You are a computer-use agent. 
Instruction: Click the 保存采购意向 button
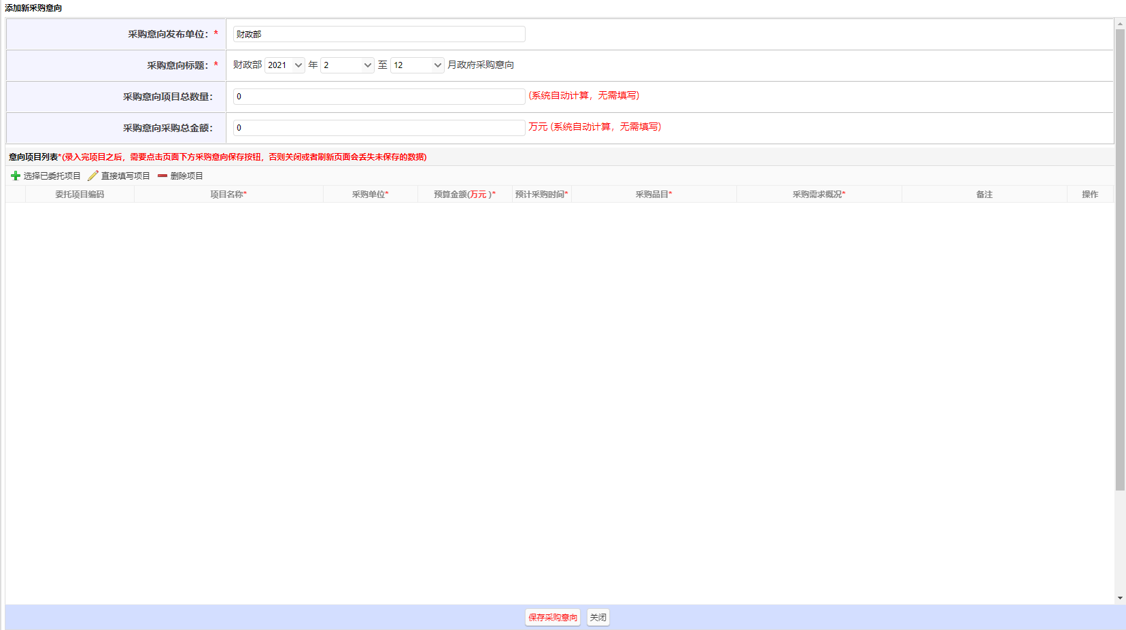tap(552, 618)
